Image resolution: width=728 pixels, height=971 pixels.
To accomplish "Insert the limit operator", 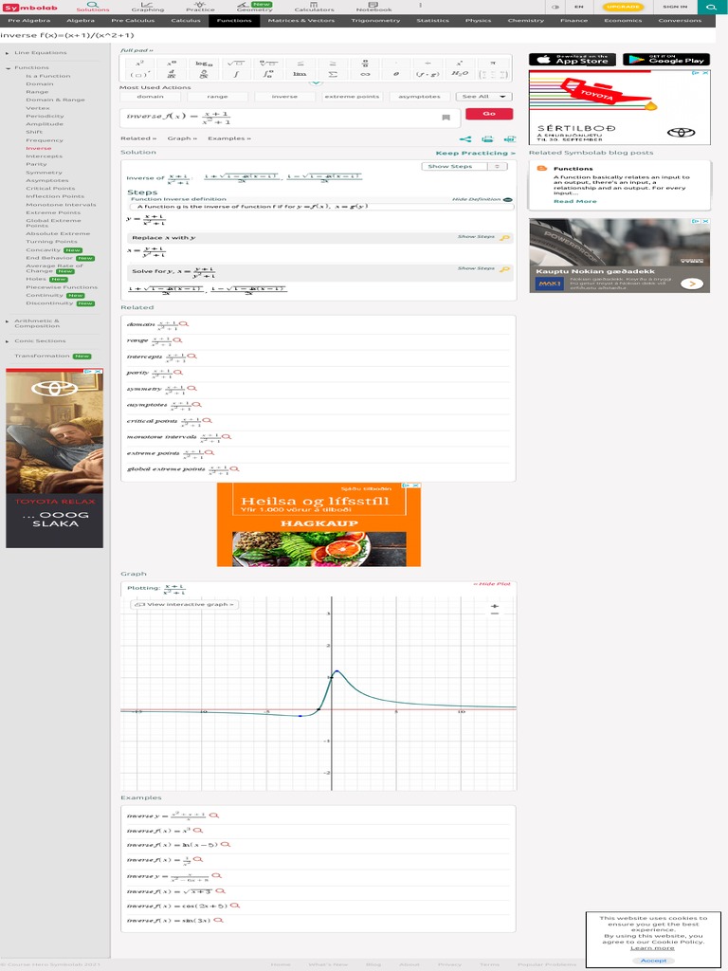I will pos(300,74).
